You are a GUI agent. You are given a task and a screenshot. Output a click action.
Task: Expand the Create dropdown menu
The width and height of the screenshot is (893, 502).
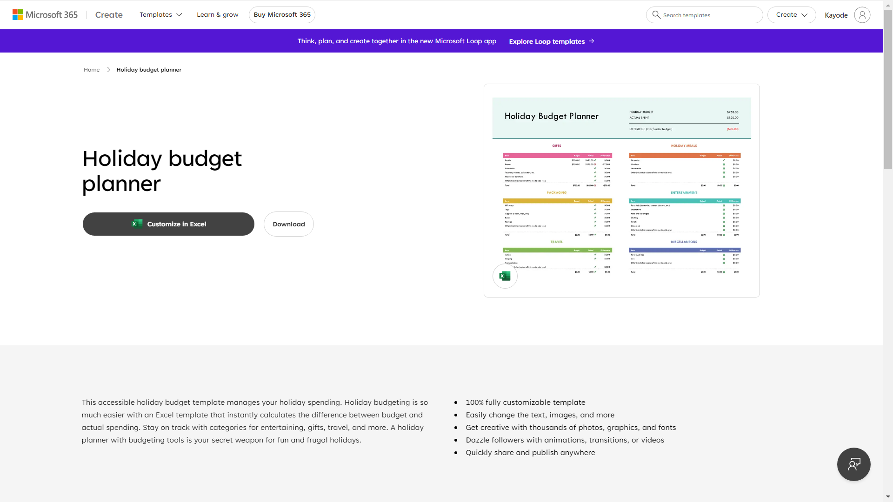(x=791, y=15)
